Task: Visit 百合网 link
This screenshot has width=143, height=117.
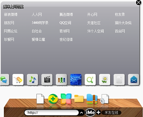Action: [120, 31]
